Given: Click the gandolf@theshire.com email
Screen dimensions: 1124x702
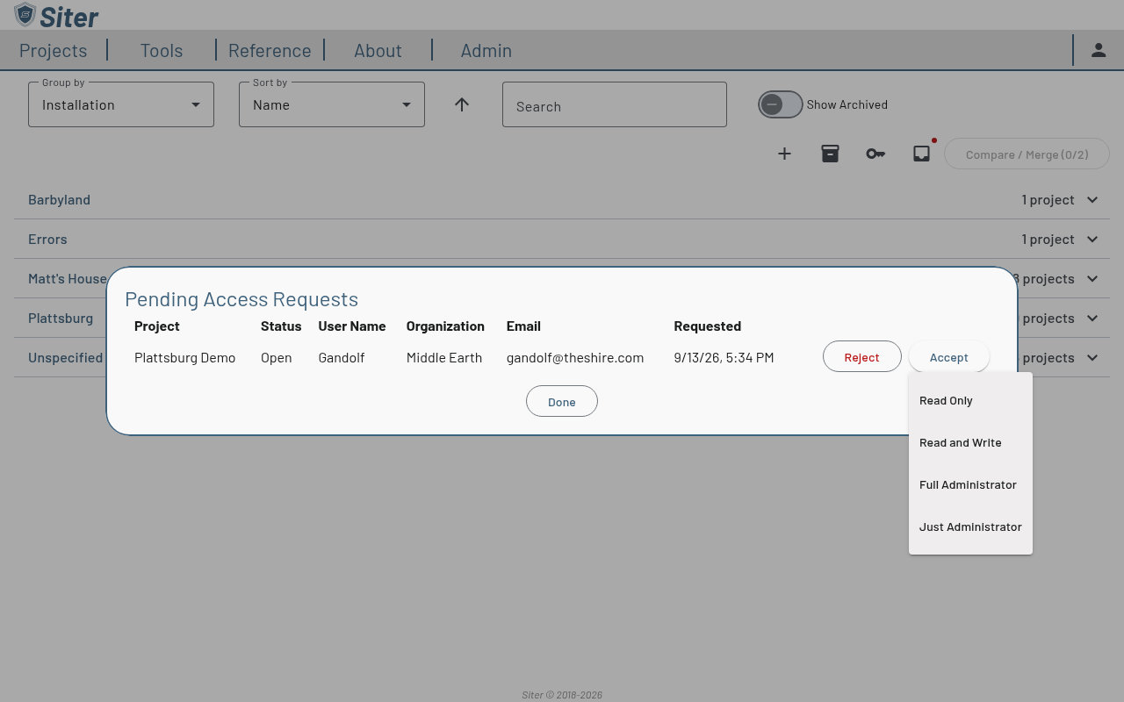Looking at the screenshot, I should 575,357.
